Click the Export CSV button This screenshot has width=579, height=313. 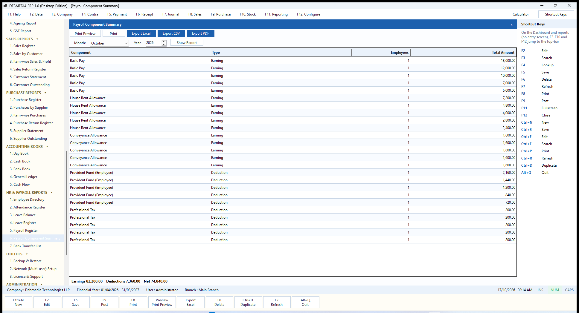pyautogui.click(x=171, y=33)
